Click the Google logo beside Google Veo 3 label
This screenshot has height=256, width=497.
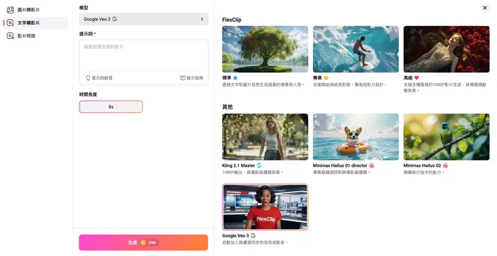[x=253, y=236]
